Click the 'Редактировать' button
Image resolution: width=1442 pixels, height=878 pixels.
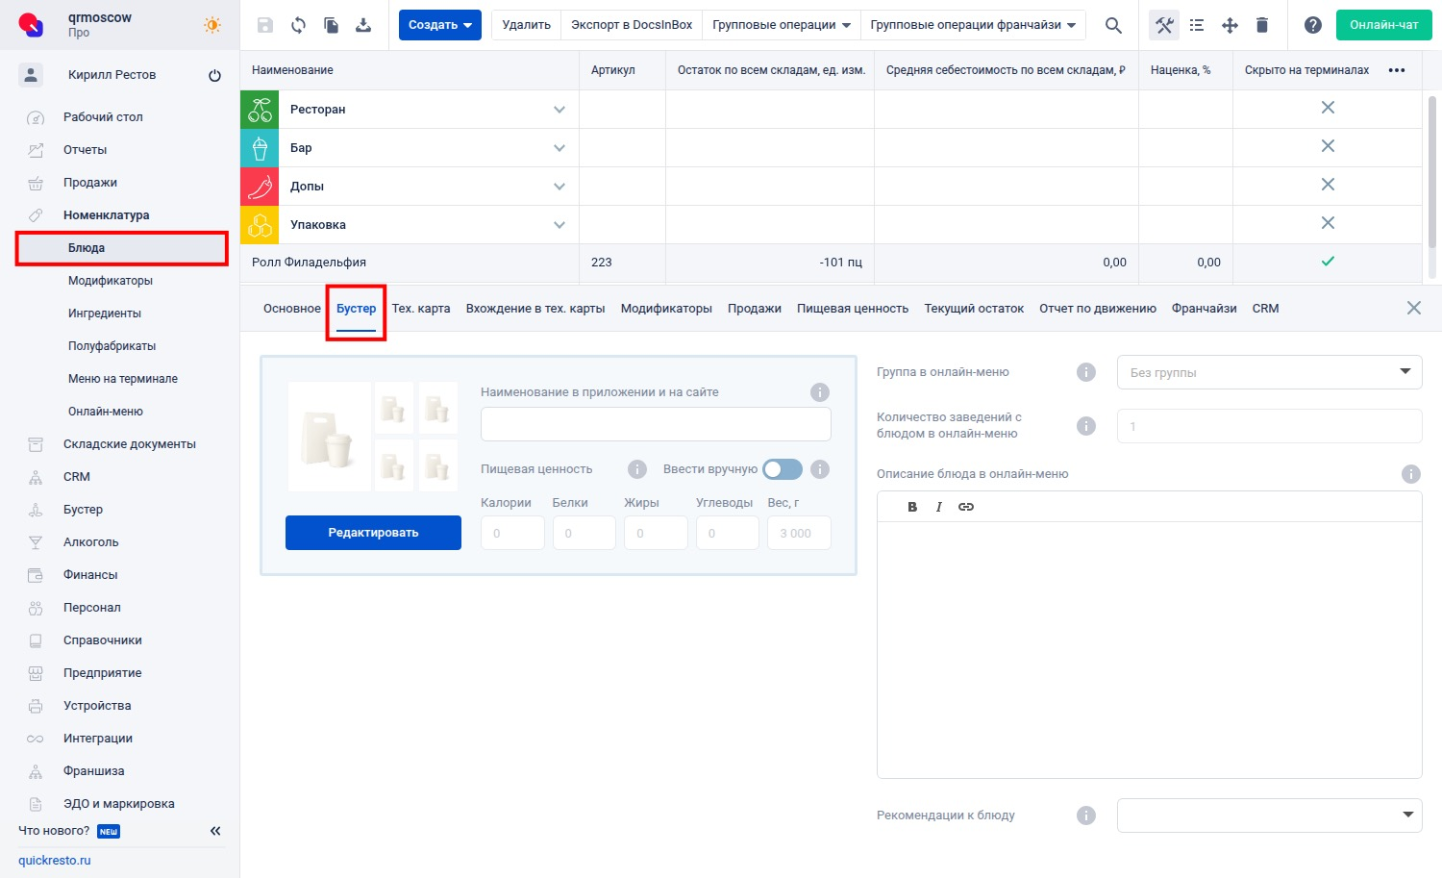click(x=373, y=533)
